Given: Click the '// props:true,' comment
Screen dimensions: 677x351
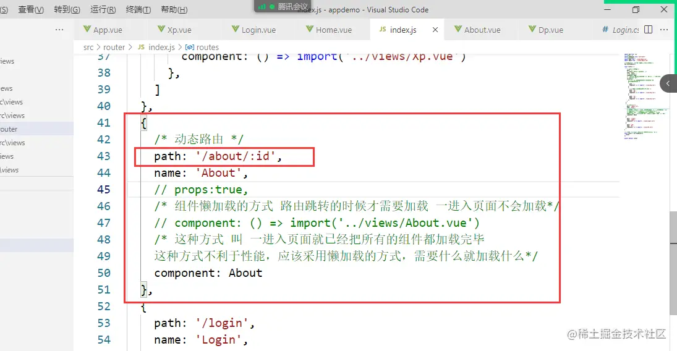Looking at the screenshot, I should pyautogui.click(x=201, y=190).
